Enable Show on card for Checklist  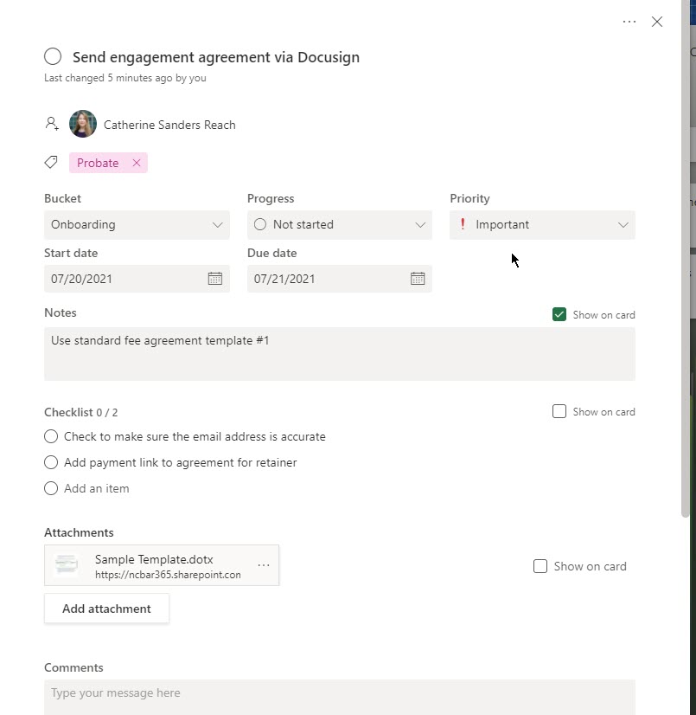click(559, 411)
